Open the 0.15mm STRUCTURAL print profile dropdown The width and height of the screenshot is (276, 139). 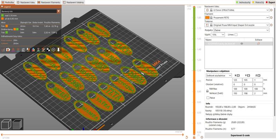pyautogui.click(x=237, y=10)
